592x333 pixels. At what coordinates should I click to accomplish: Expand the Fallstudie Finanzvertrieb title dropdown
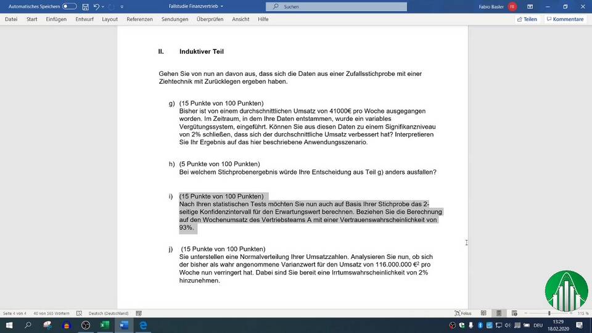click(221, 6)
